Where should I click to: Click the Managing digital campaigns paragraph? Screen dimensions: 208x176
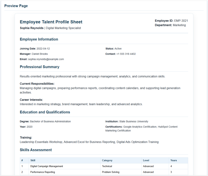pyautogui.click(x=100, y=90)
